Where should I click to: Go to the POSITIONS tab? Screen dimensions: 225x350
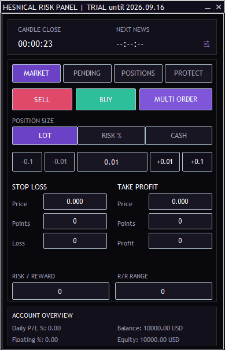(x=138, y=73)
